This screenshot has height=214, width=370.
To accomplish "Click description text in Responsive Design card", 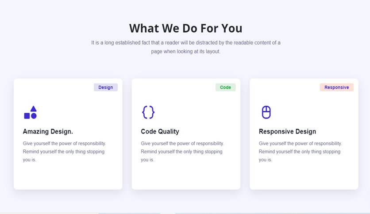I will pos(301,152).
